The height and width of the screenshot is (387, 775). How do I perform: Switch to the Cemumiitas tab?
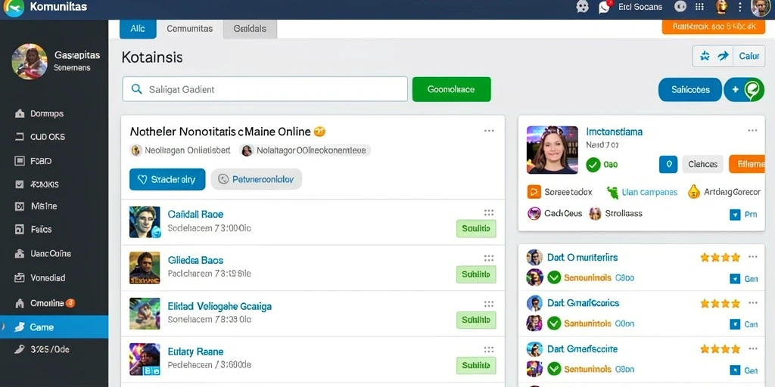[x=190, y=29]
